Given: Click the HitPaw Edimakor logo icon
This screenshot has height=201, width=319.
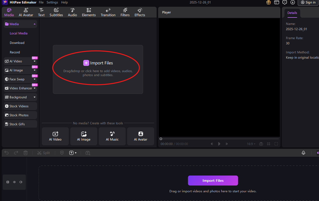Looking at the screenshot, I should 4,2.
